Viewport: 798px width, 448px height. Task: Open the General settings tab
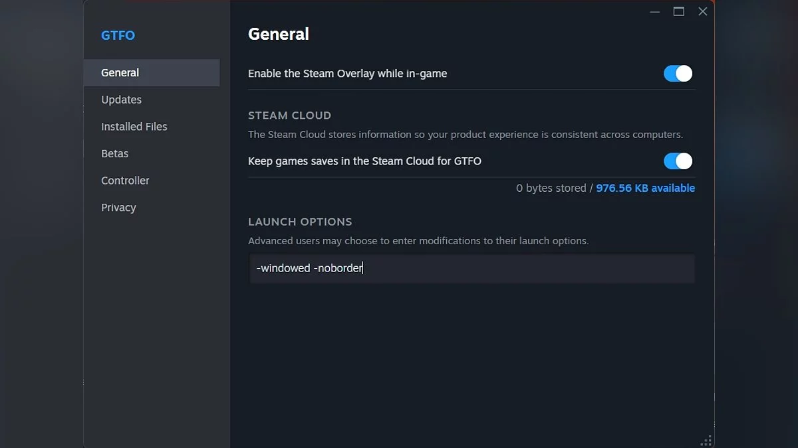120,73
